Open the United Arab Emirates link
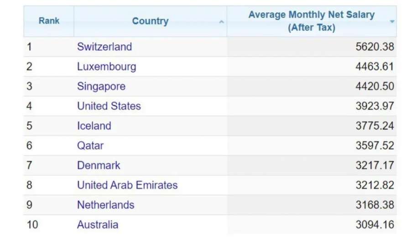Screen dimensions: 406x238 point(127,185)
